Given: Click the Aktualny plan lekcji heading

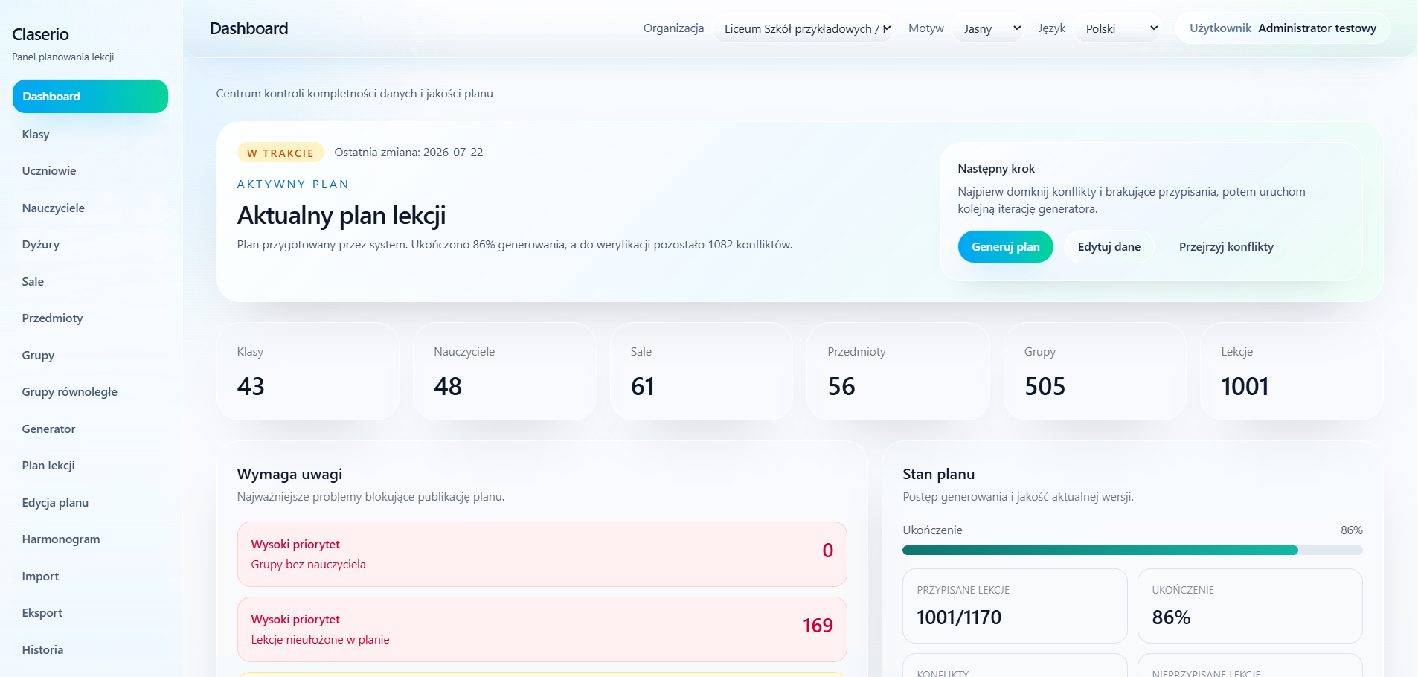Looking at the screenshot, I should 341,216.
